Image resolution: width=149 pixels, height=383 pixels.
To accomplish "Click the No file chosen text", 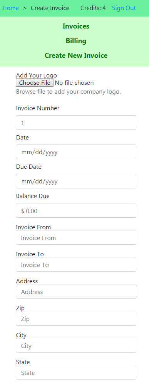I will (x=74, y=83).
